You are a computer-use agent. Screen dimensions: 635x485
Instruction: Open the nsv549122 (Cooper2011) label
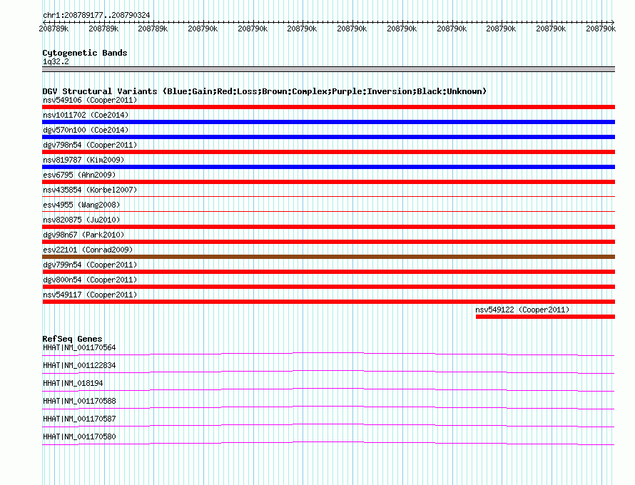[522, 310]
